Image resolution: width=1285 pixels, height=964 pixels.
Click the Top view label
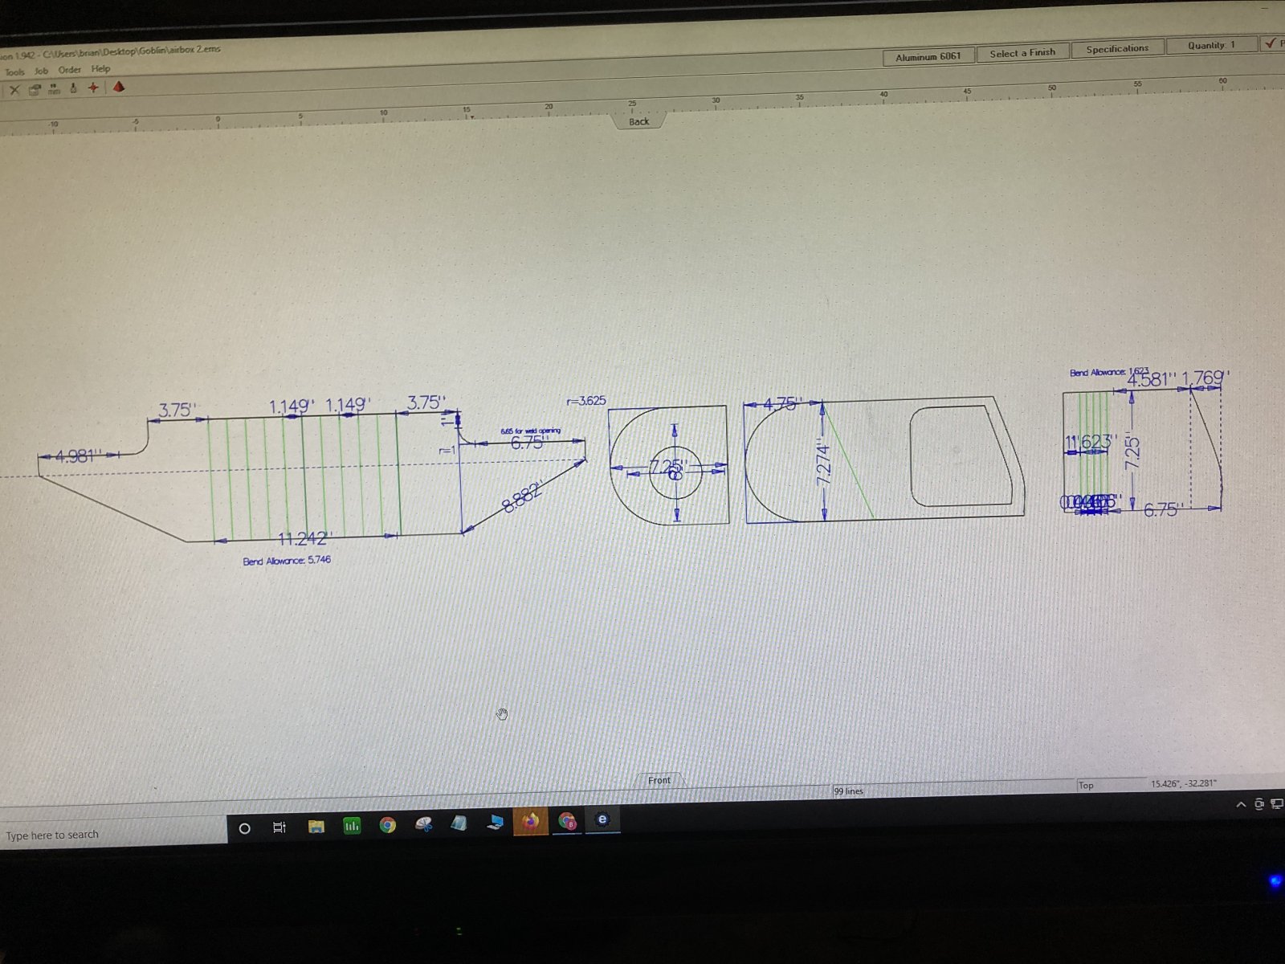tap(1086, 786)
